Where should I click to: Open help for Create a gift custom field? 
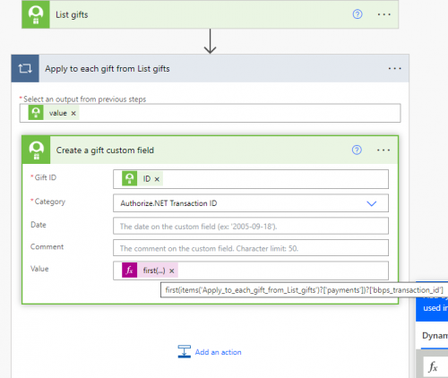[x=357, y=150]
